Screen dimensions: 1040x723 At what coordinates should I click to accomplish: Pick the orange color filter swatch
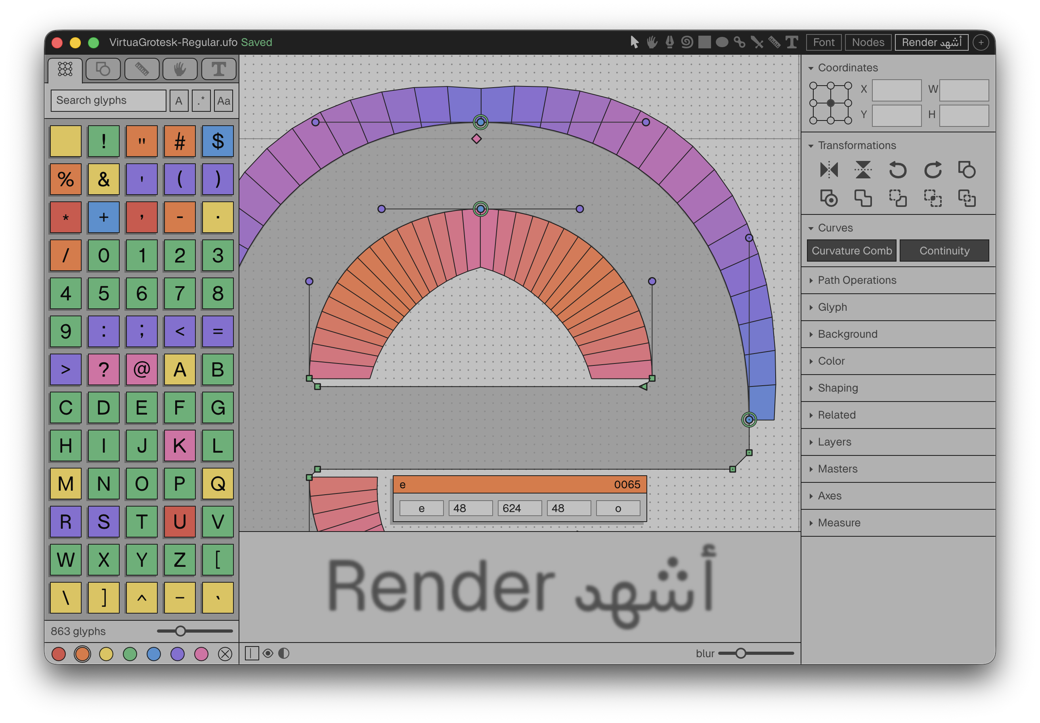(82, 654)
